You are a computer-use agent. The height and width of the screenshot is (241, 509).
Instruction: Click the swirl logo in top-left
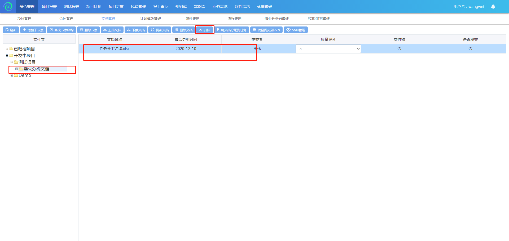(8, 7)
